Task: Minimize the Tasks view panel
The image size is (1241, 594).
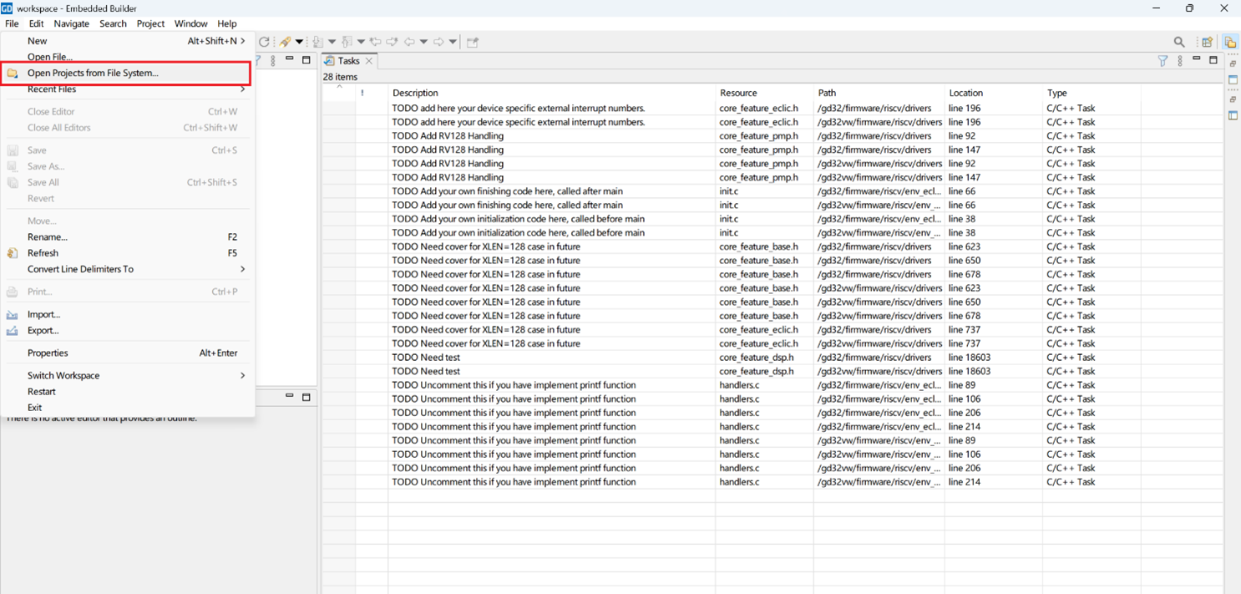Action: [1197, 60]
